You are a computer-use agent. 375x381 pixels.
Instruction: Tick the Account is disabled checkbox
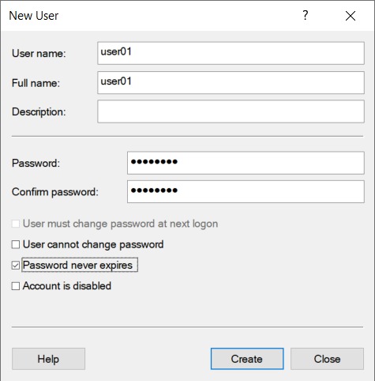[16, 286]
